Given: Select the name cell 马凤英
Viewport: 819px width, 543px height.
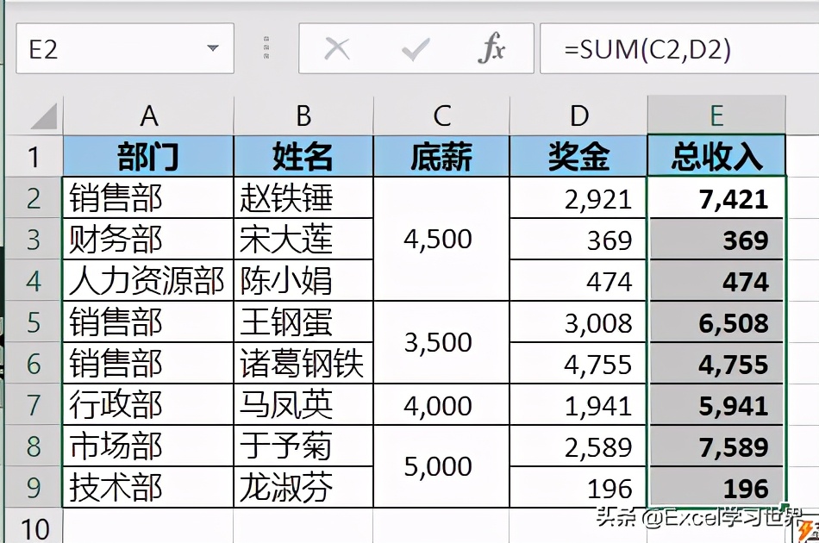Looking at the screenshot, I should (x=303, y=404).
